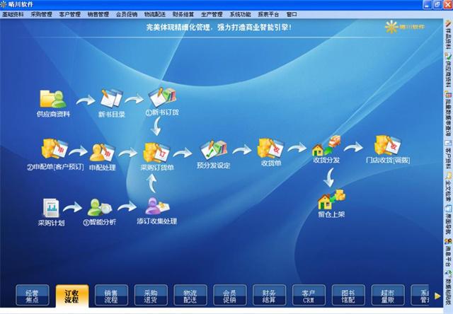Switch to the 客户CRM bottom tab
This screenshot has height=314, width=453.
309,296
